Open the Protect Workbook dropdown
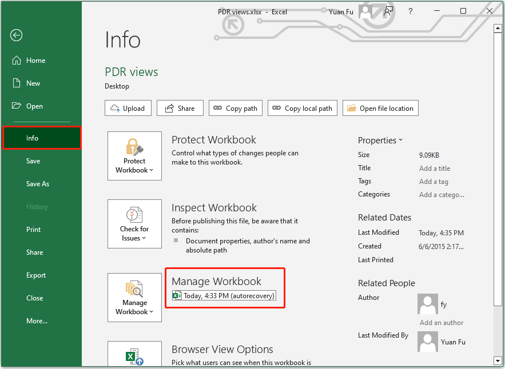Image resolution: width=505 pixels, height=369 pixels. 134,156
